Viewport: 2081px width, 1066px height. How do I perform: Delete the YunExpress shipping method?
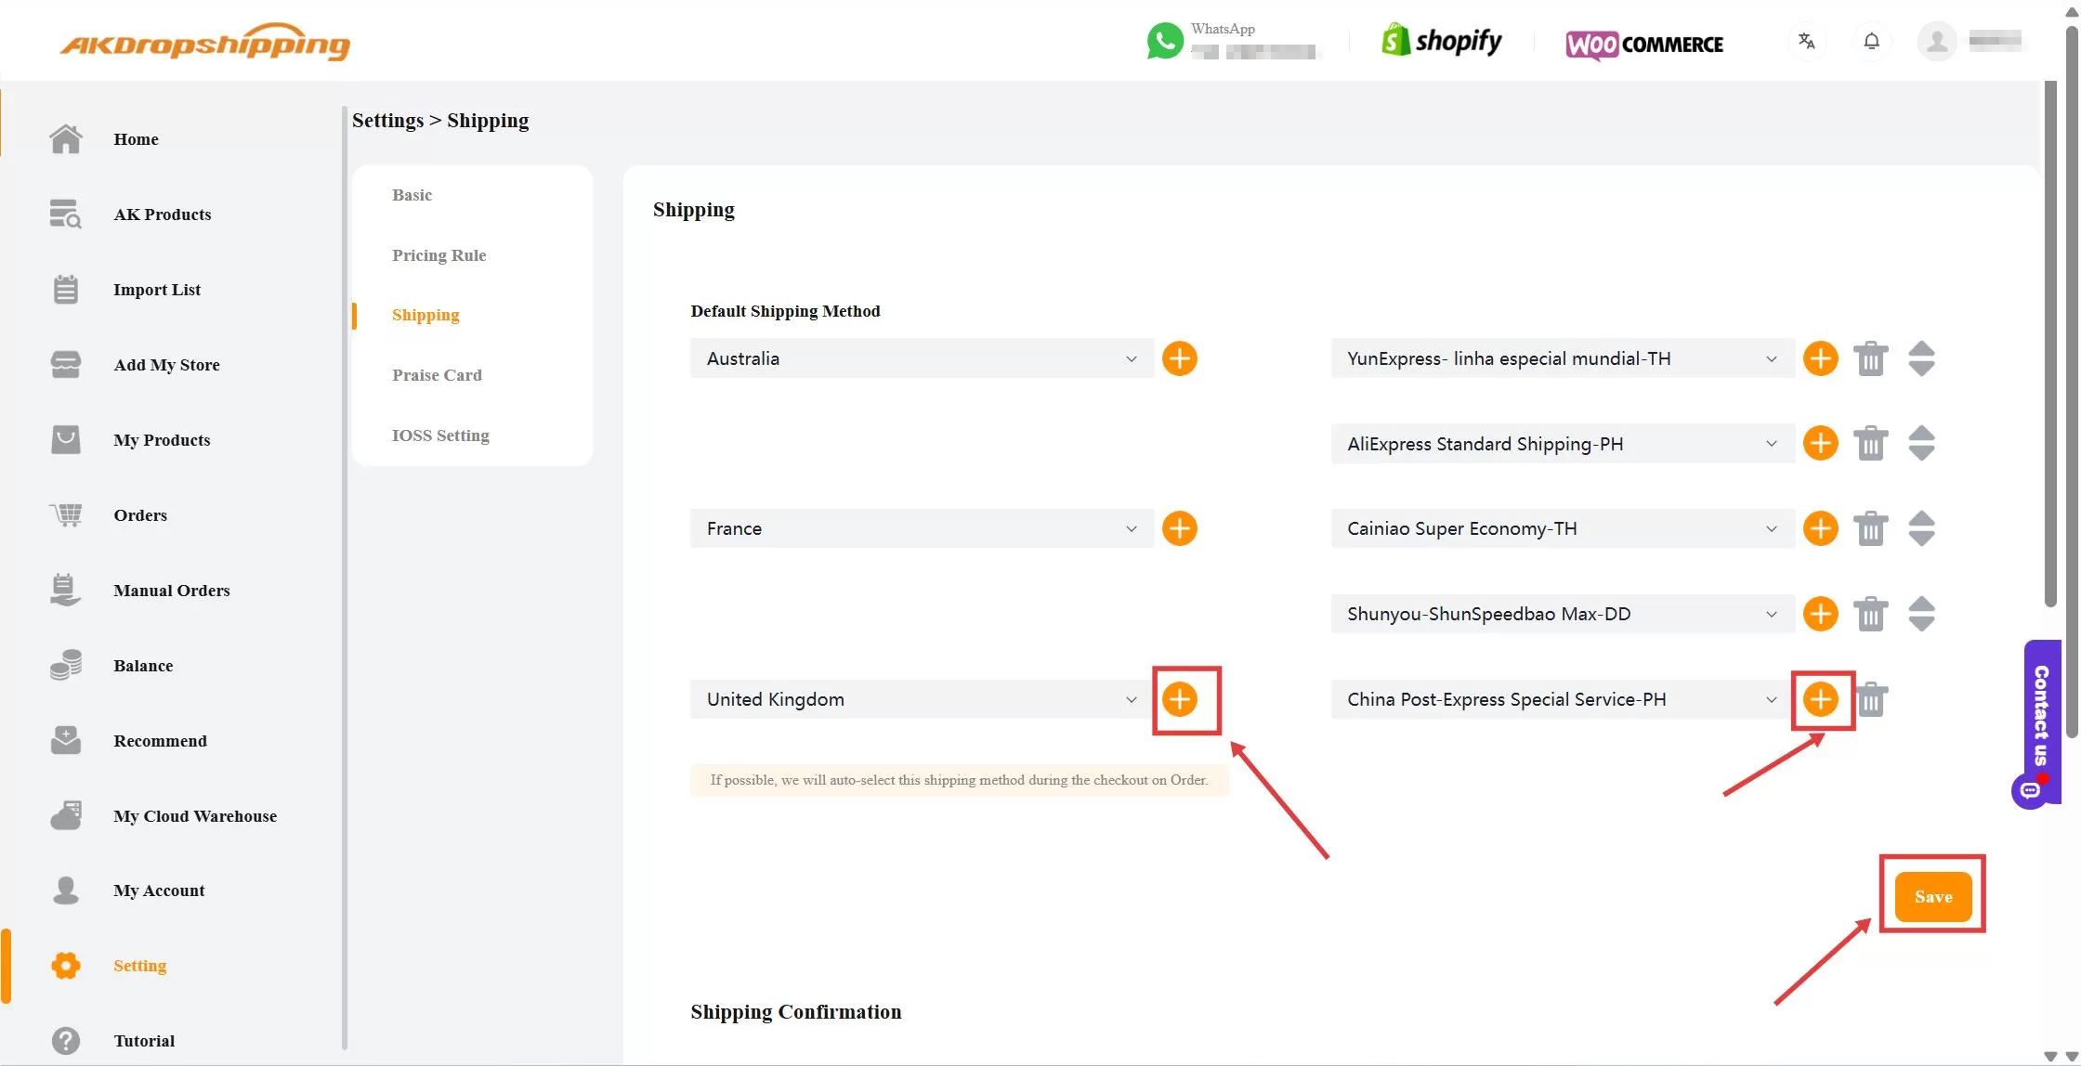(x=1871, y=358)
